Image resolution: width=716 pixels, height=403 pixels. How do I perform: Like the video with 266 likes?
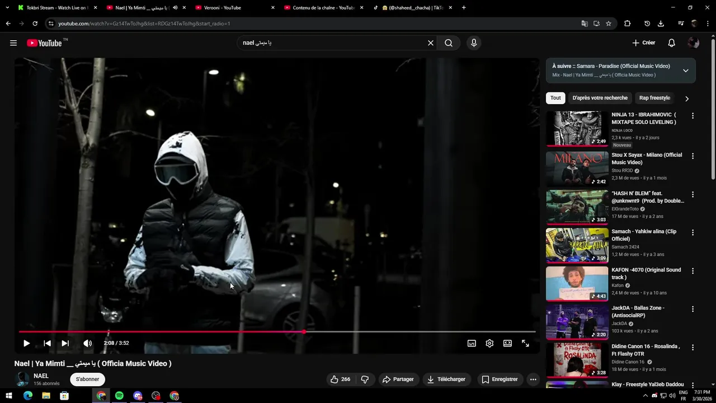(x=341, y=379)
